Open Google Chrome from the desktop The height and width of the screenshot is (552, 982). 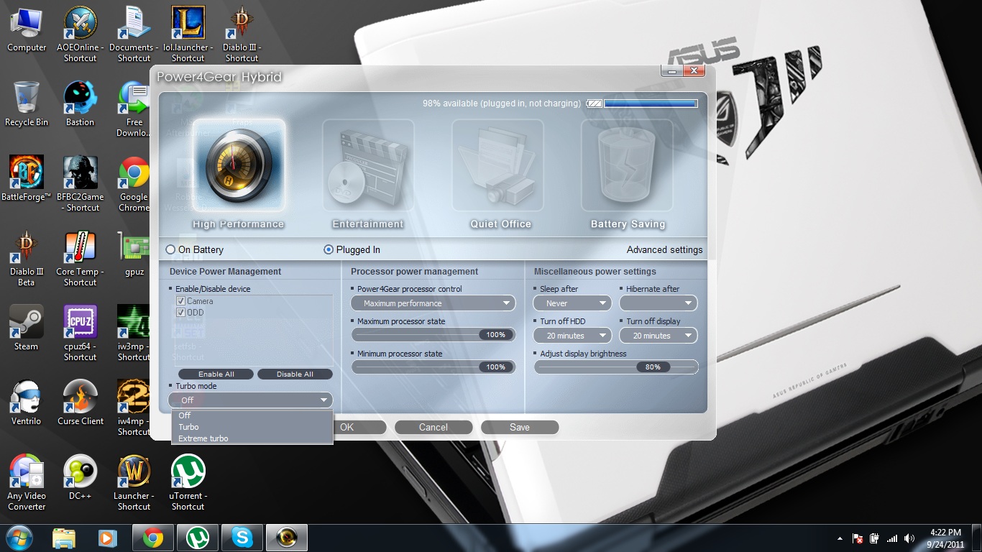click(x=134, y=183)
